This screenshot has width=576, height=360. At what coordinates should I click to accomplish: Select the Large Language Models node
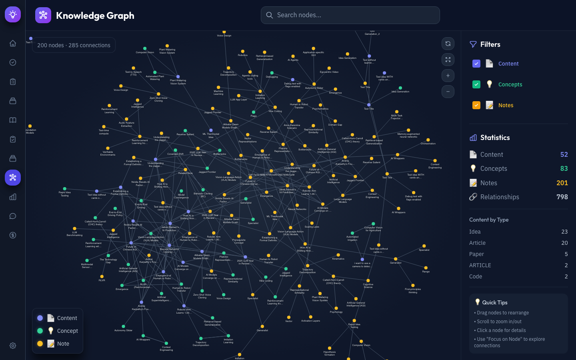tap(343, 196)
